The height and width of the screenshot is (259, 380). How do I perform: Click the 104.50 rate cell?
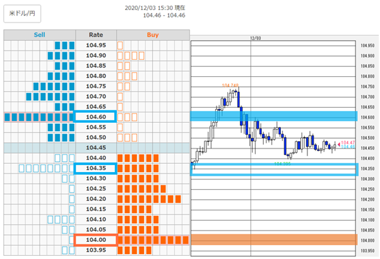[x=96, y=137]
